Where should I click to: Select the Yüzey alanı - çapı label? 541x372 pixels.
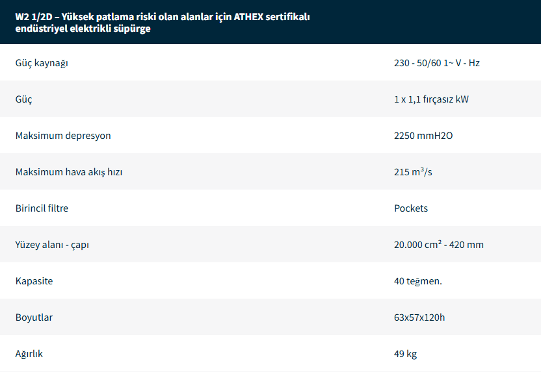click(51, 245)
